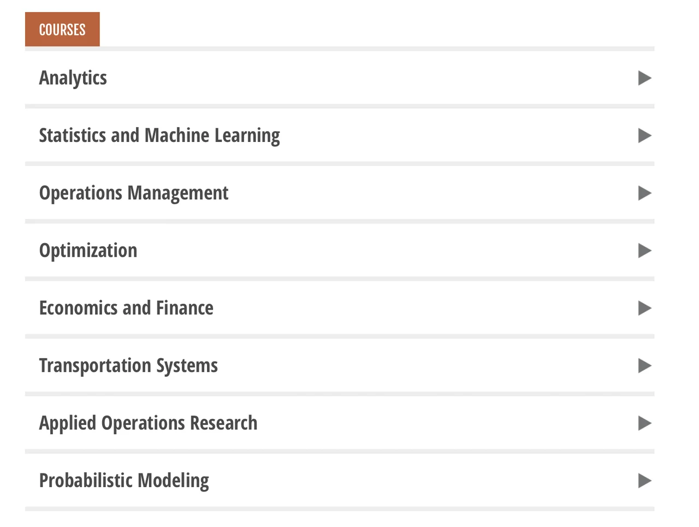Select the Statistics and Machine Learning heading
The height and width of the screenshot is (527, 699).
[159, 135]
